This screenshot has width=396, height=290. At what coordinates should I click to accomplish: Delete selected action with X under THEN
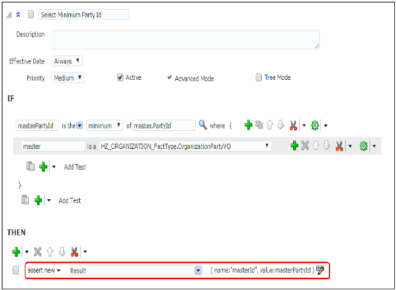tap(38, 252)
